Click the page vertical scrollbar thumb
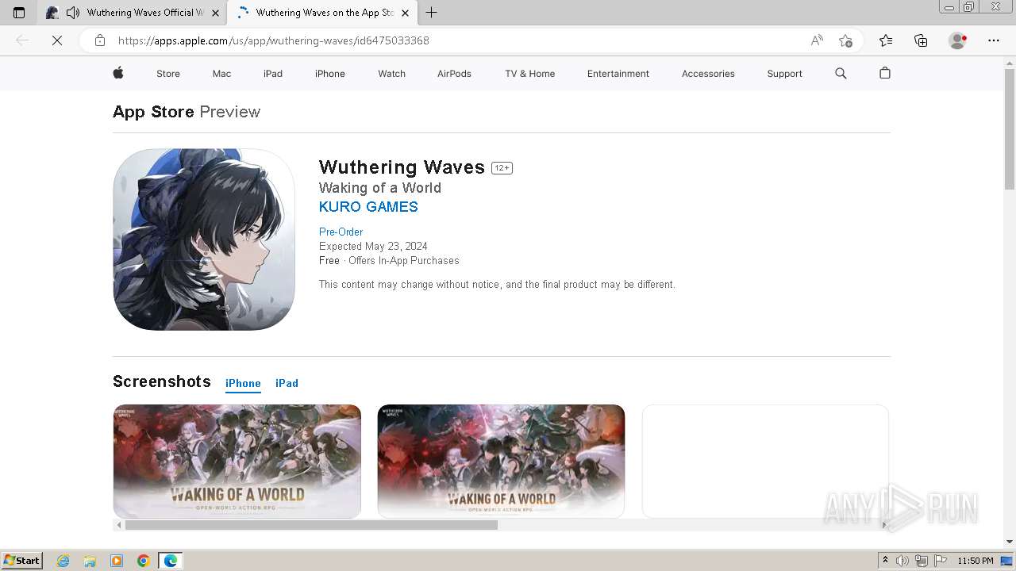Viewport: 1016px width, 571px height. (x=1010, y=131)
